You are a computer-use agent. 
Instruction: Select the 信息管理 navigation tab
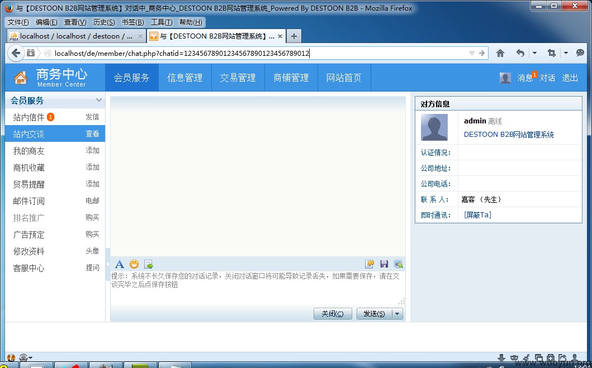pyautogui.click(x=185, y=78)
